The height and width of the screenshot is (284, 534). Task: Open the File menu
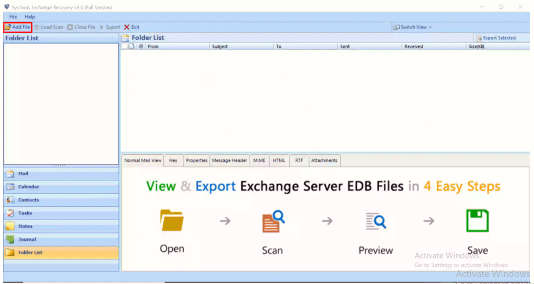13,17
